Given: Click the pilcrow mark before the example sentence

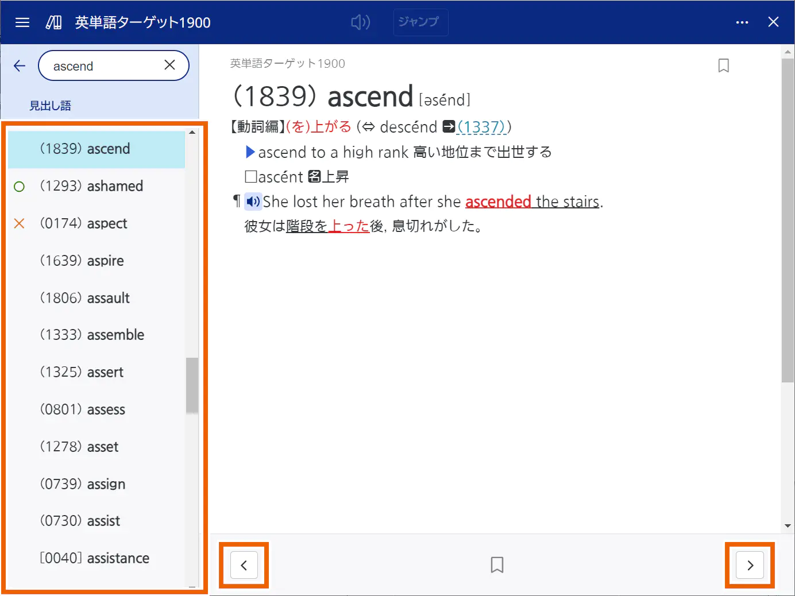Looking at the screenshot, I should [237, 201].
